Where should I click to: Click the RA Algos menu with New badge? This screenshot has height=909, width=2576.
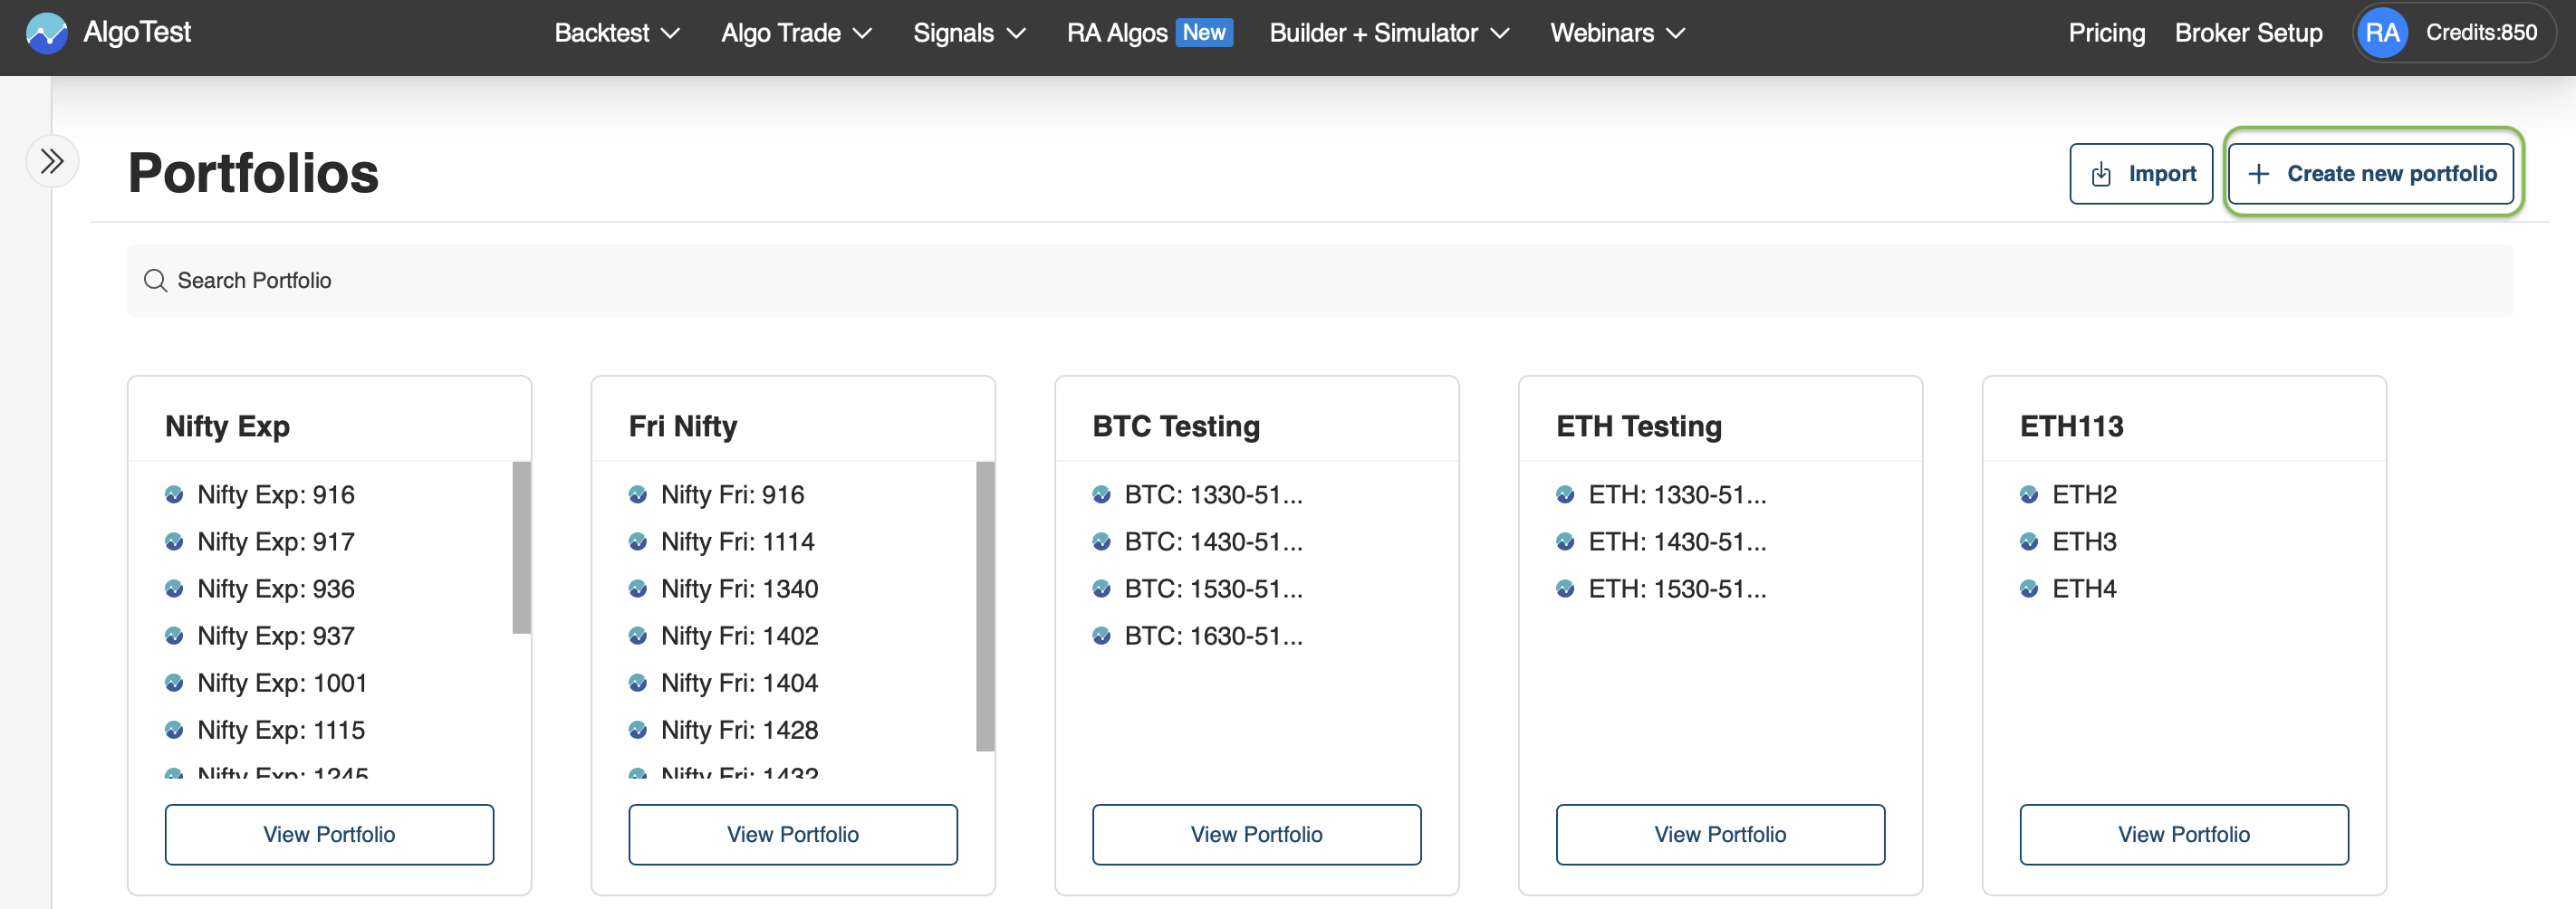coord(1148,32)
